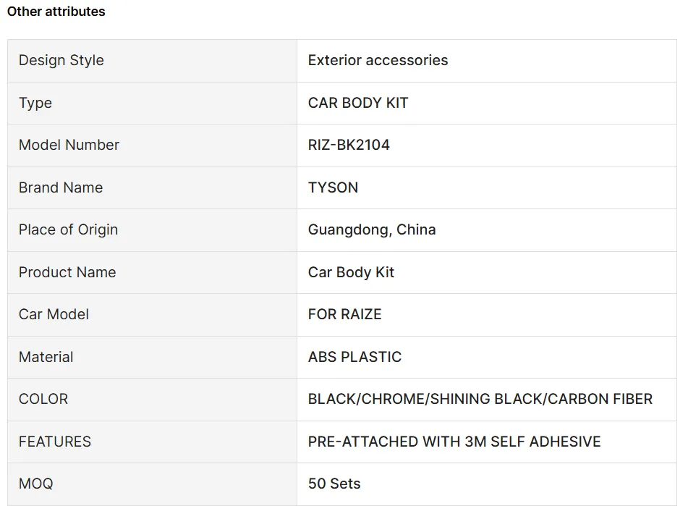Select the "Car Body Kit" product name value
The image size is (688, 506).
pyautogui.click(x=351, y=272)
